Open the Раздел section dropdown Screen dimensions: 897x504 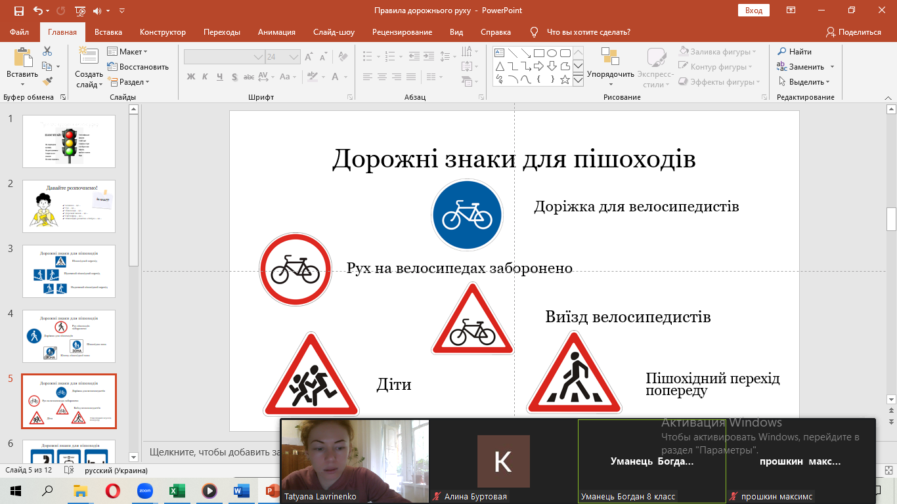[129, 82]
